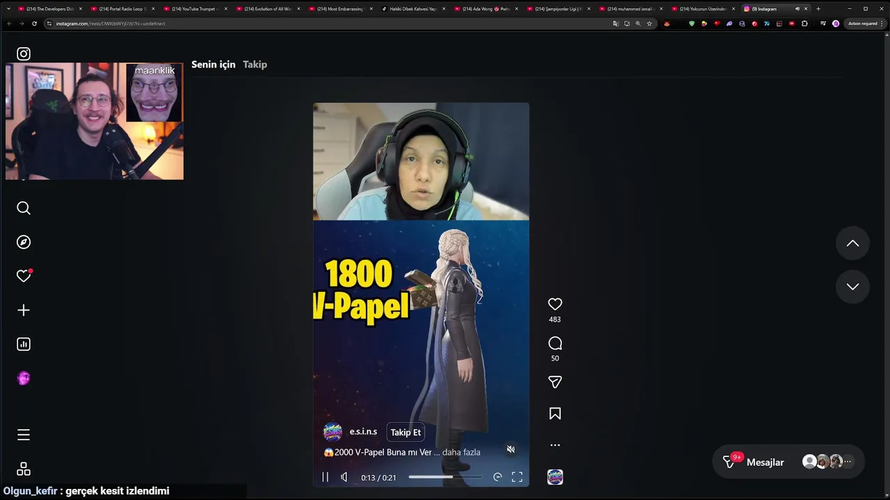Switch to the 'Senin için' feed tab
Viewport: 890px width, 500px height.
(x=213, y=64)
